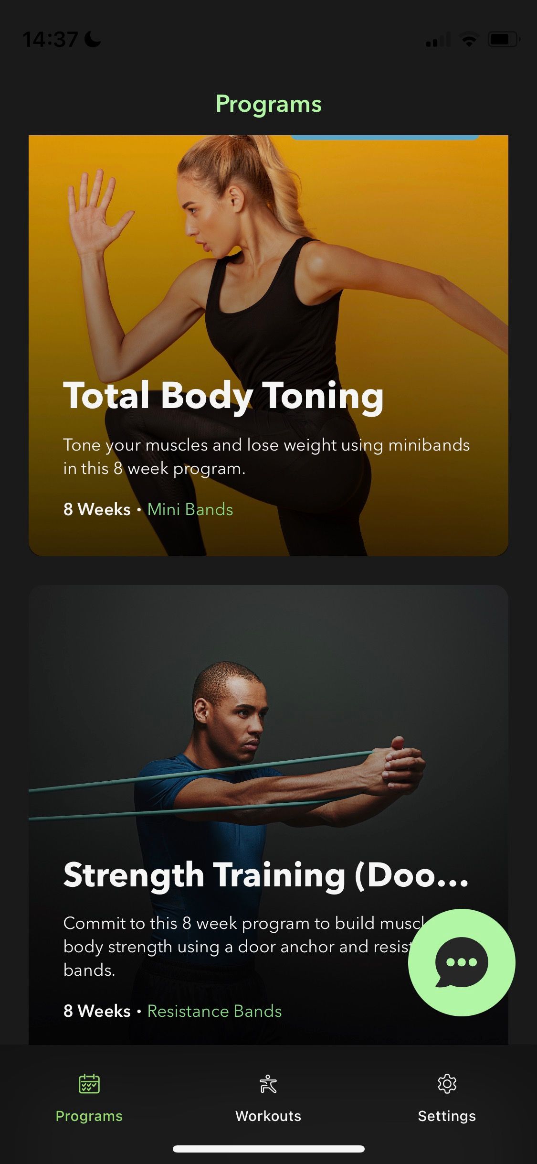Viewport: 537px width, 1164px height.
Task: Check the battery status icon
Action: coord(504,39)
